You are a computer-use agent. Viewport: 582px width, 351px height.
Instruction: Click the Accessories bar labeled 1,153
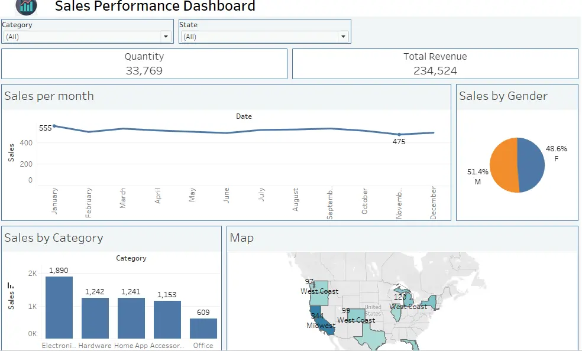pos(167,320)
